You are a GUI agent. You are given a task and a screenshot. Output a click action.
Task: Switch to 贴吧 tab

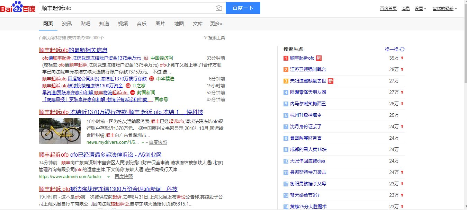tap(86, 24)
